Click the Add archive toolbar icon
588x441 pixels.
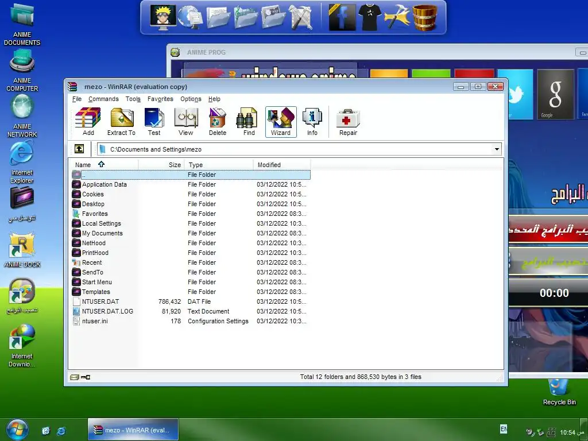(88, 122)
